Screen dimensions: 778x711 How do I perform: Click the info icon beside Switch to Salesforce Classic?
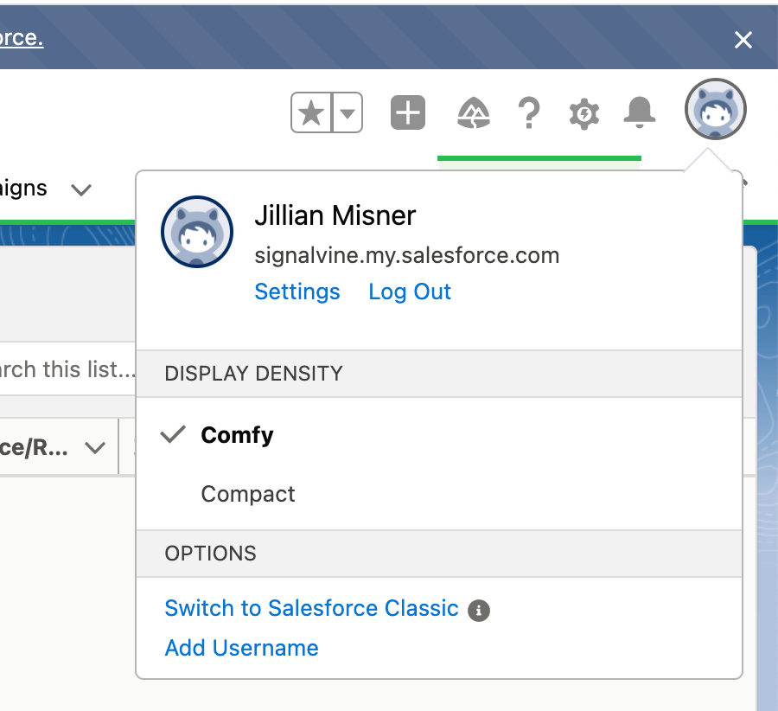click(479, 610)
